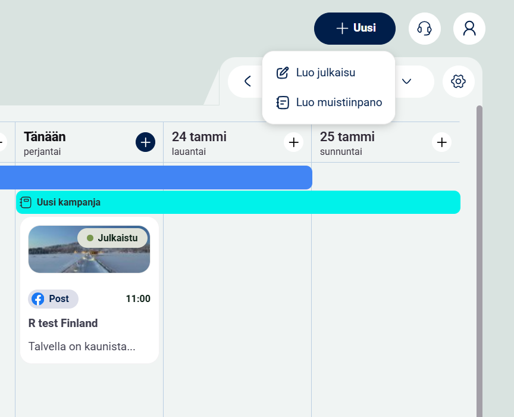Add item to 25 tammi column
Screen dimensions: 514x417
[x=441, y=142]
